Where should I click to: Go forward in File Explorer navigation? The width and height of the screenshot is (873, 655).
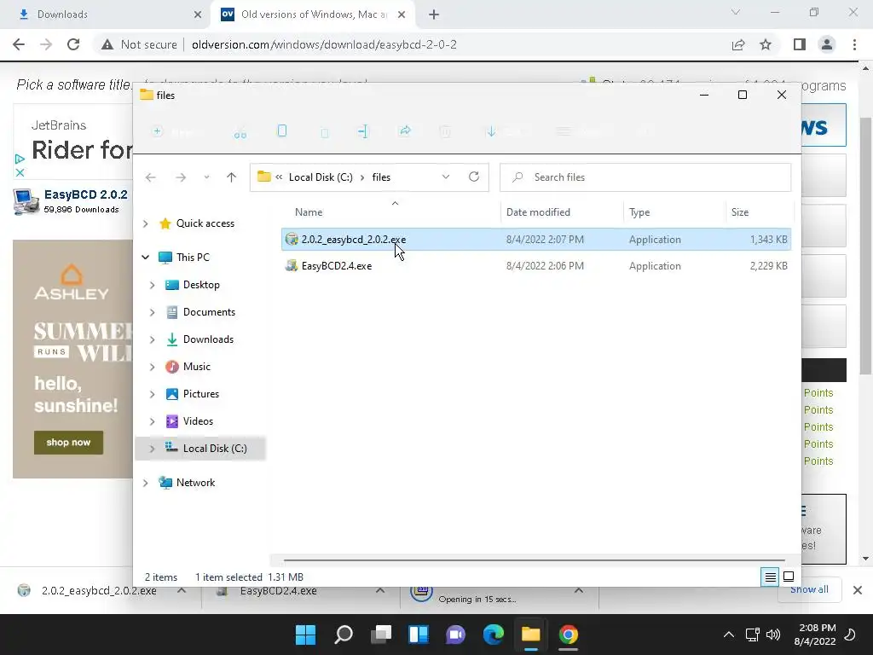point(181,177)
